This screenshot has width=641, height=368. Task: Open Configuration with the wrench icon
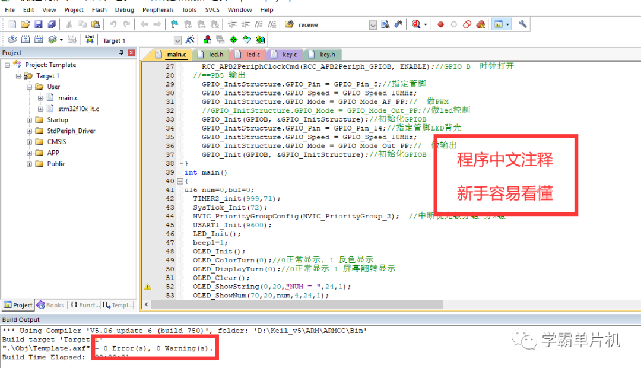tap(522, 24)
